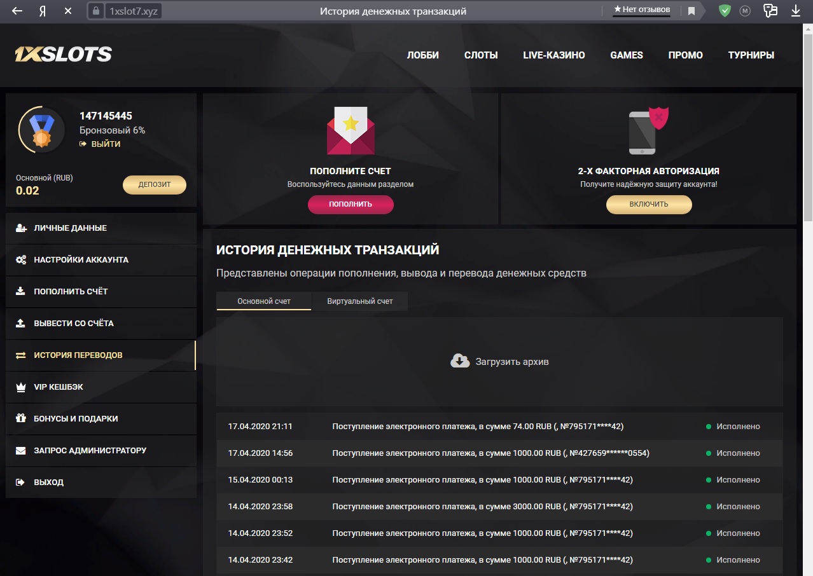Open the Yandex home Я icon
Viewport: 813px width, 576px height.
(x=43, y=11)
